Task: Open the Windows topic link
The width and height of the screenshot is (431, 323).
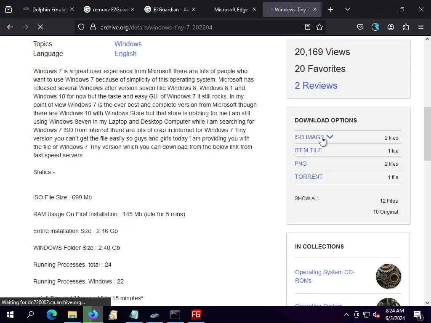Action: point(128,44)
